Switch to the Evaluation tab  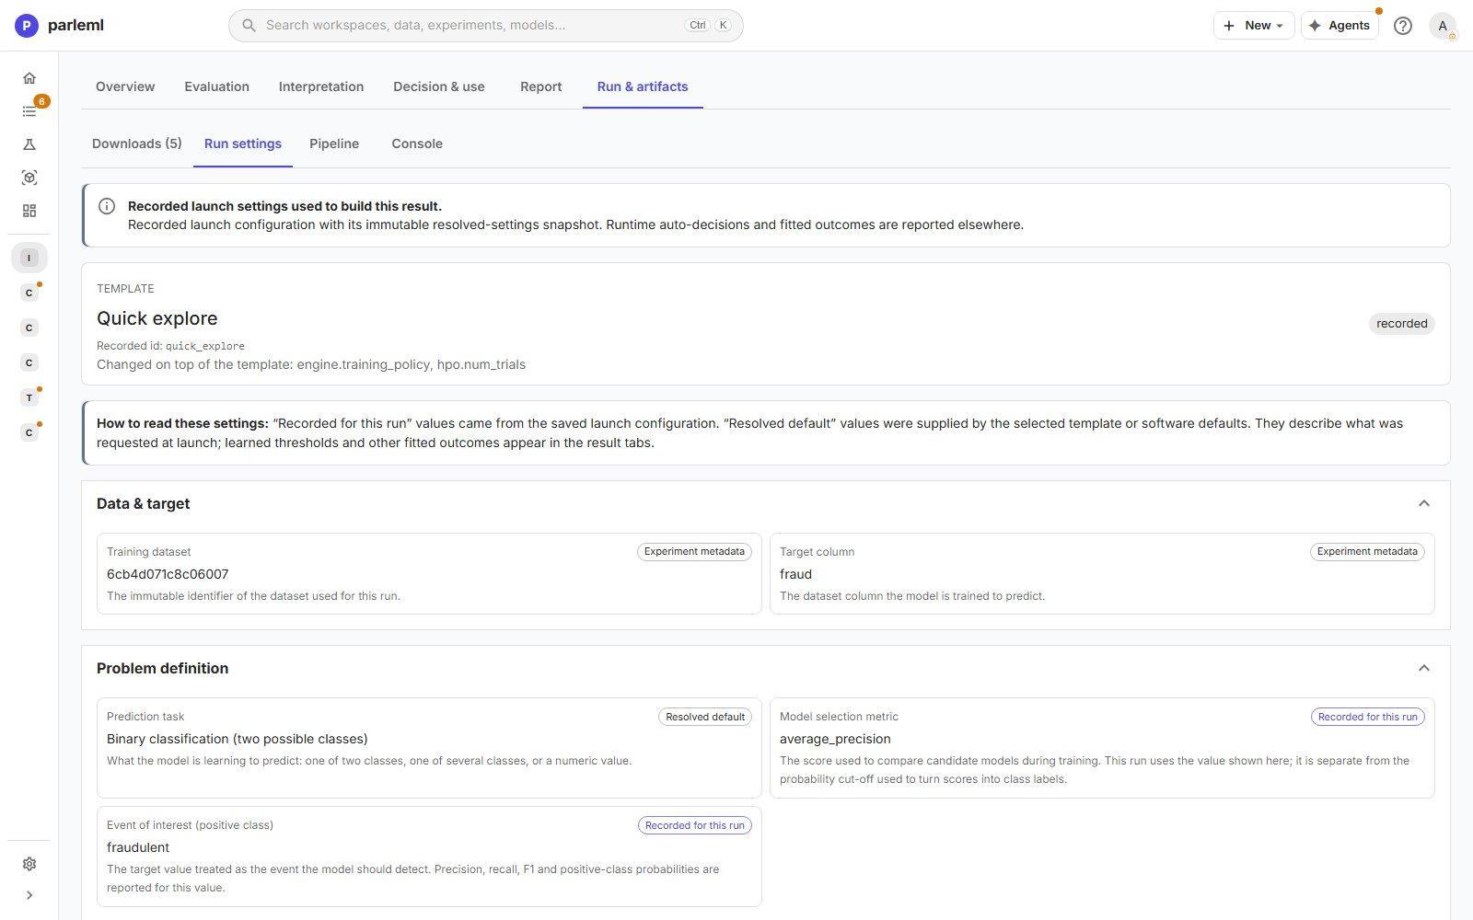point(216,86)
